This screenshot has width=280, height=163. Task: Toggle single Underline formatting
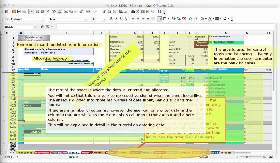click(121, 19)
